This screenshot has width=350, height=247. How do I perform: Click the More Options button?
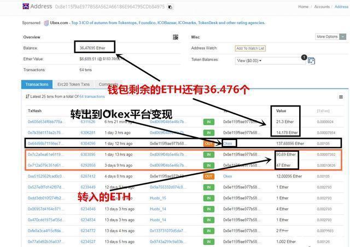pyautogui.click(x=327, y=37)
